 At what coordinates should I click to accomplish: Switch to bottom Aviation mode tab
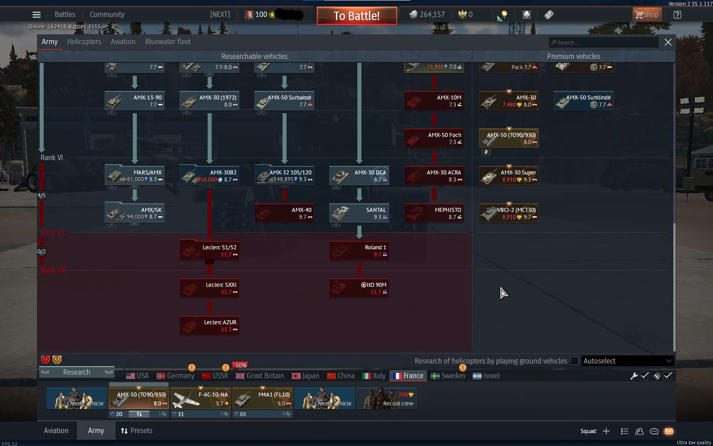point(56,430)
